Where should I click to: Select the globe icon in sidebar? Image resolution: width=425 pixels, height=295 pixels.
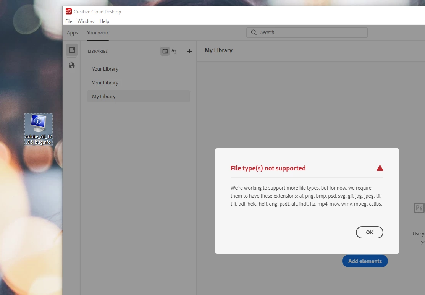click(x=71, y=65)
